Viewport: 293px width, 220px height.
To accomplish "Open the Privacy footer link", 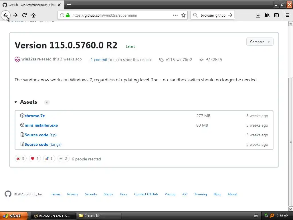I will click(73, 194).
